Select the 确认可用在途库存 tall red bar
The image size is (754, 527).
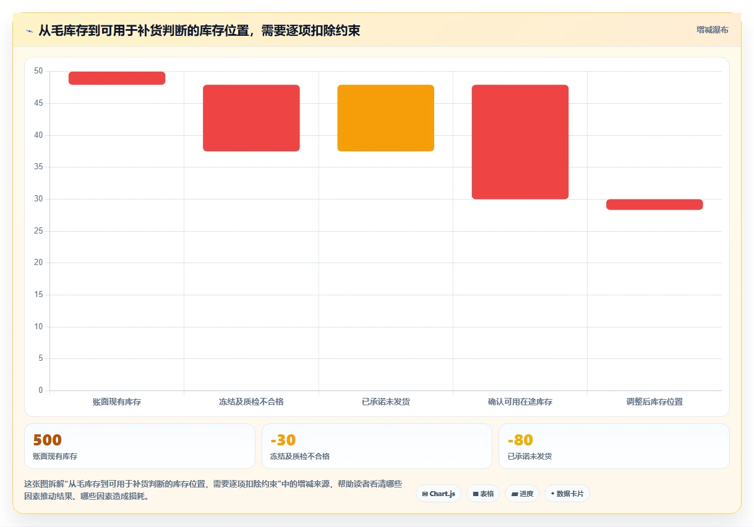(x=520, y=142)
